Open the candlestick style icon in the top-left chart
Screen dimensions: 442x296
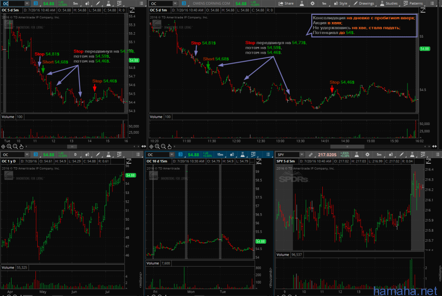tap(87, 3)
